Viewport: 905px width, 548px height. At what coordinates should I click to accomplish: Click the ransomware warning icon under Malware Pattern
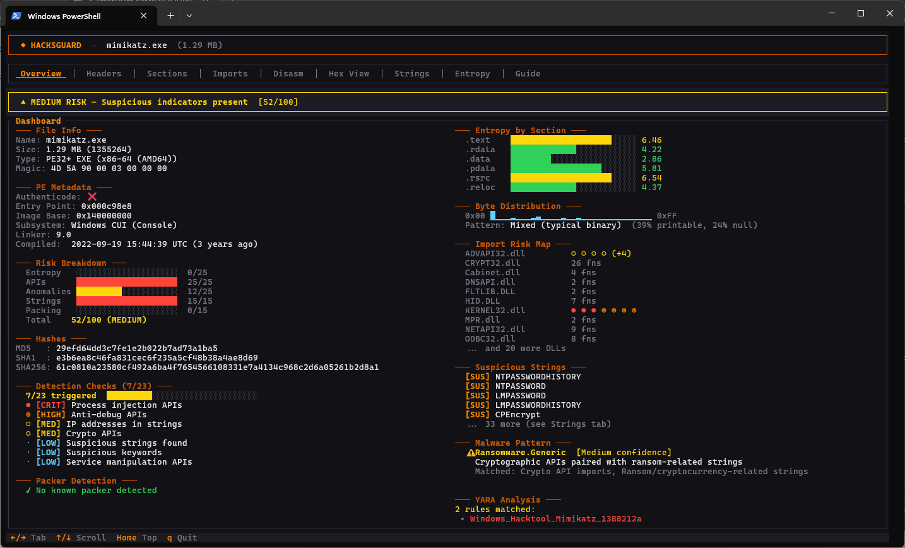(x=471, y=453)
